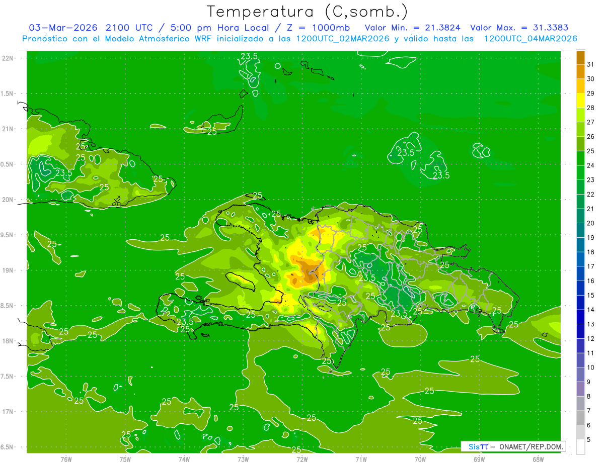Click the legend value '10'
The height and width of the screenshot is (466, 604).
pyautogui.click(x=591, y=367)
